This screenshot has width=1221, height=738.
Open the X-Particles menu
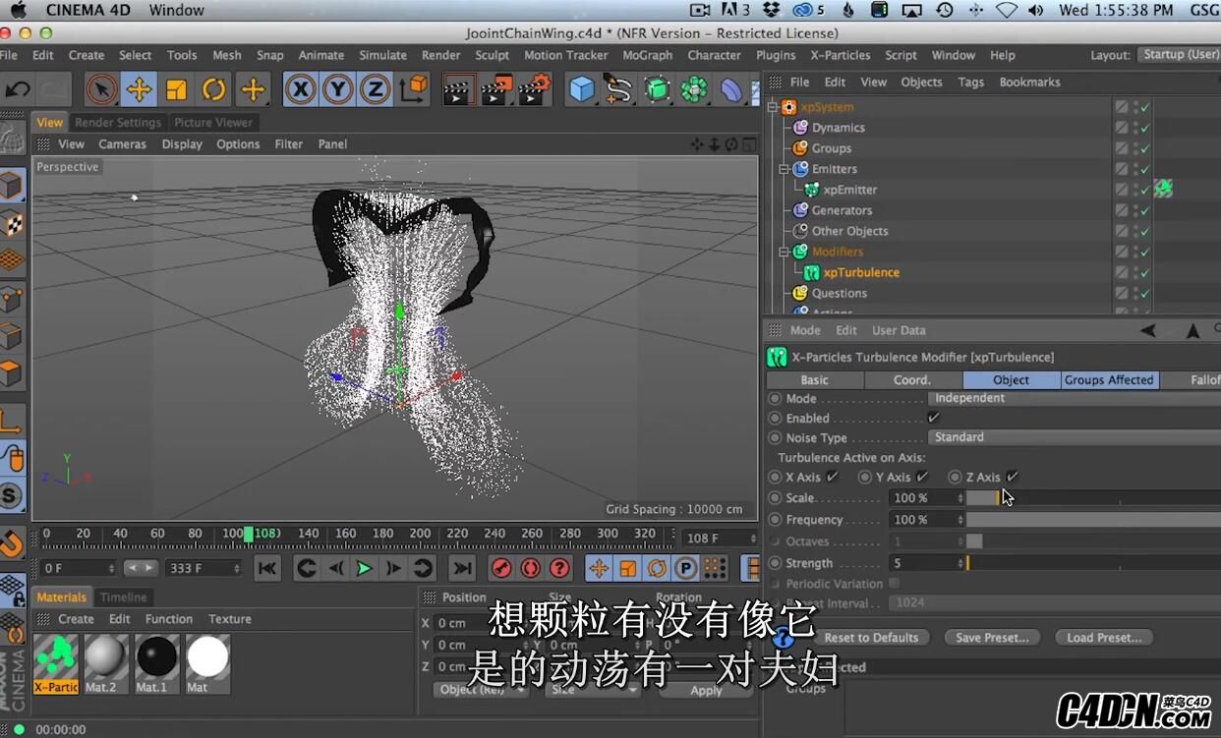[840, 55]
